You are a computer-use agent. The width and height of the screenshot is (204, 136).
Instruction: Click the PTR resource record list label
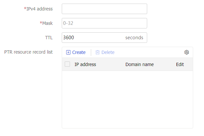28,52
